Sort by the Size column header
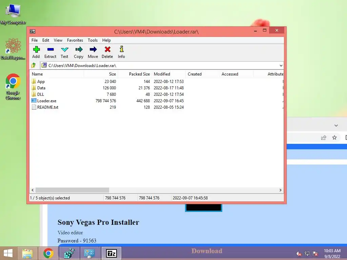Viewport: 347px width, 260px height. click(x=101, y=74)
